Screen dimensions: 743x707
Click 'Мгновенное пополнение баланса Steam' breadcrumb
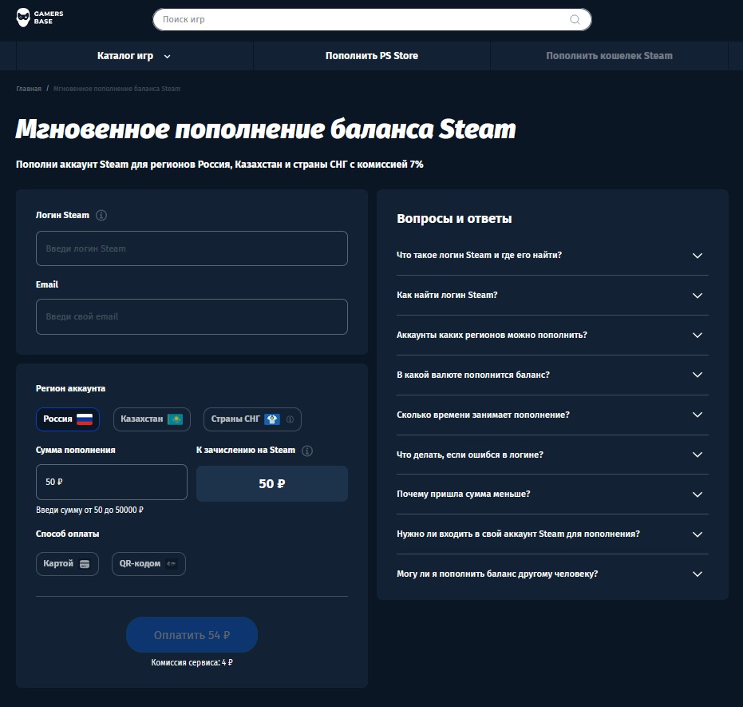(x=117, y=89)
